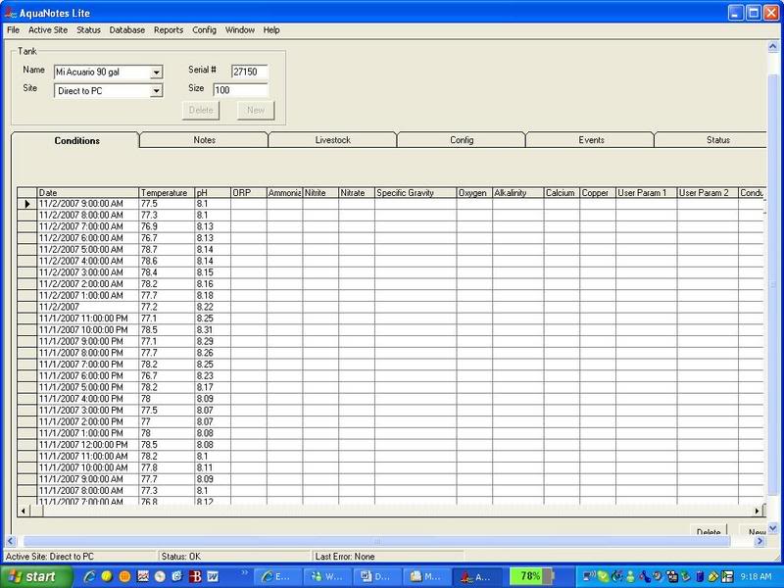This screenshot has height=588, width=784.
Task: Expand the Site dropdown showing Direct to PC
Action: click(x=157, y=91)
